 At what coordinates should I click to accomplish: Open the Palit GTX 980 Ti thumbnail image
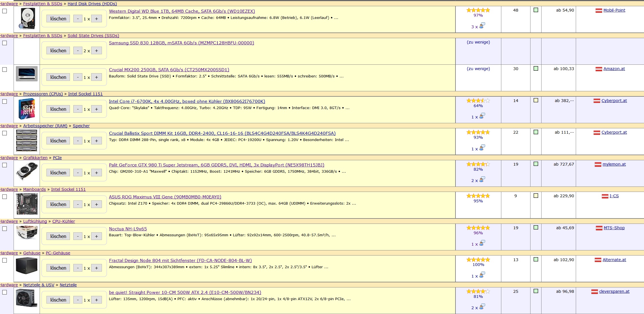tap(27, 172)
